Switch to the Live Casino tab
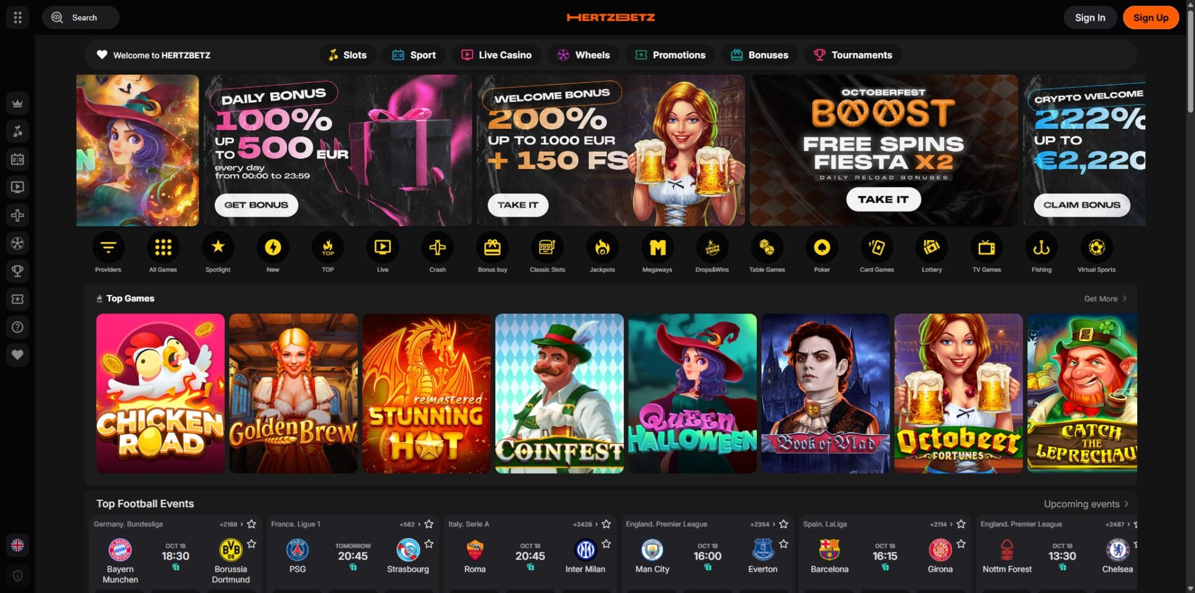Image resolution: width=1195 pixels, height=593 pixels. (497, 55)
